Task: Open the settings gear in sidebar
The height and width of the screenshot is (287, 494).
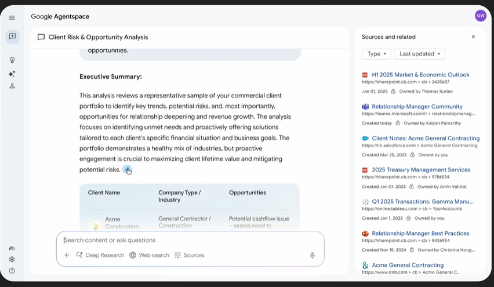Action: click(12, 259)
